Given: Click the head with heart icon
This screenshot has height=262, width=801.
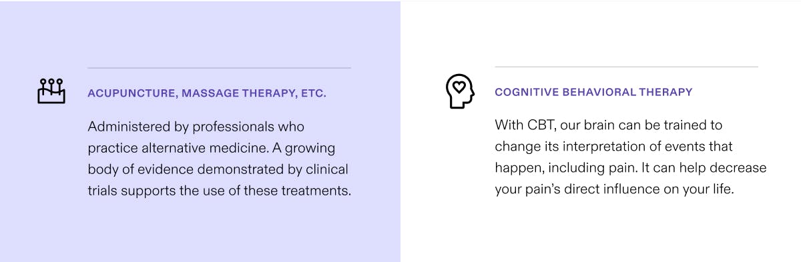Looking at the screenshot, I should point(459,91).
